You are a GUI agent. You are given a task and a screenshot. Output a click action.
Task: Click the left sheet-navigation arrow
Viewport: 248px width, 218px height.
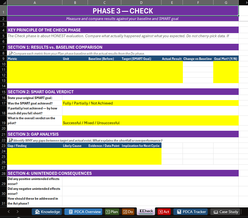pyautogui.click(x=8, y=211)
